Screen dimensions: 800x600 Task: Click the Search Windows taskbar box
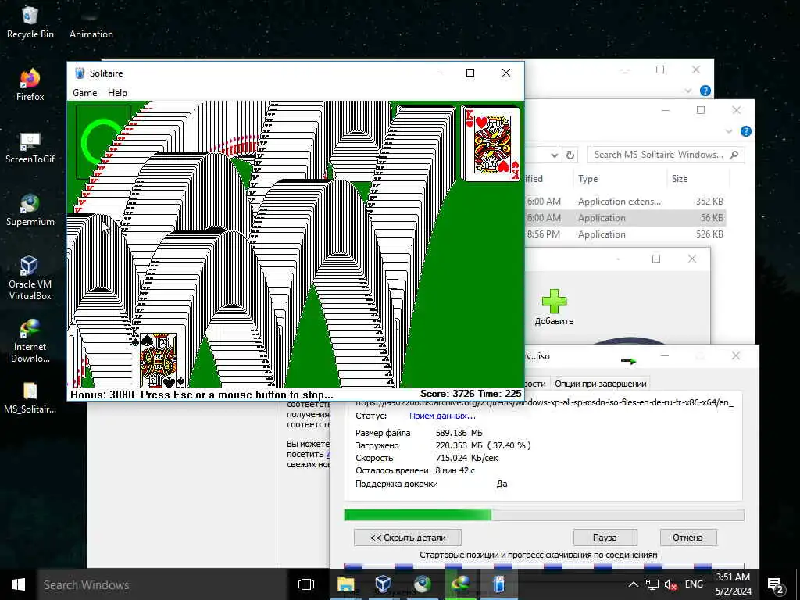tap(162, 584)
